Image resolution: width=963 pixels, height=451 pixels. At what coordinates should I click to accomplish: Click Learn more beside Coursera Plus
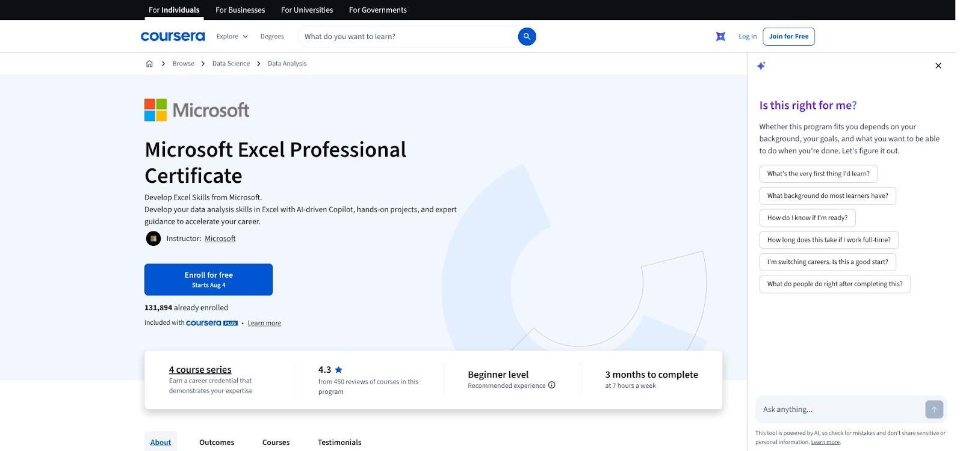(x=264, y=324)
